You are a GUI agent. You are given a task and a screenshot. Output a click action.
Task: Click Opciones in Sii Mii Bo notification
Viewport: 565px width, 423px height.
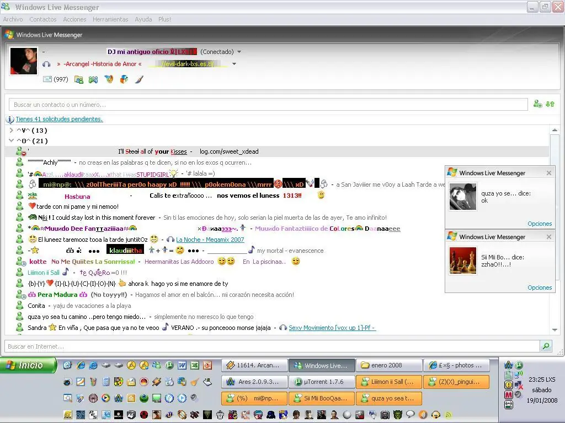(x=540, y=288)
